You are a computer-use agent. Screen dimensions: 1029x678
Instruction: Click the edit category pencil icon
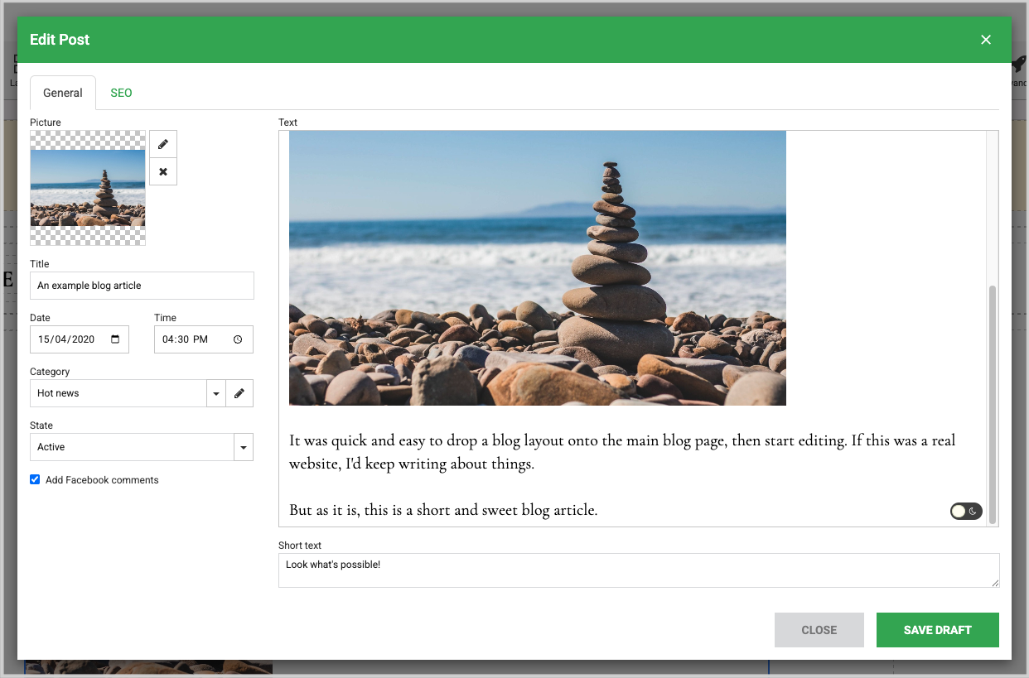click(x=239, y=393)
